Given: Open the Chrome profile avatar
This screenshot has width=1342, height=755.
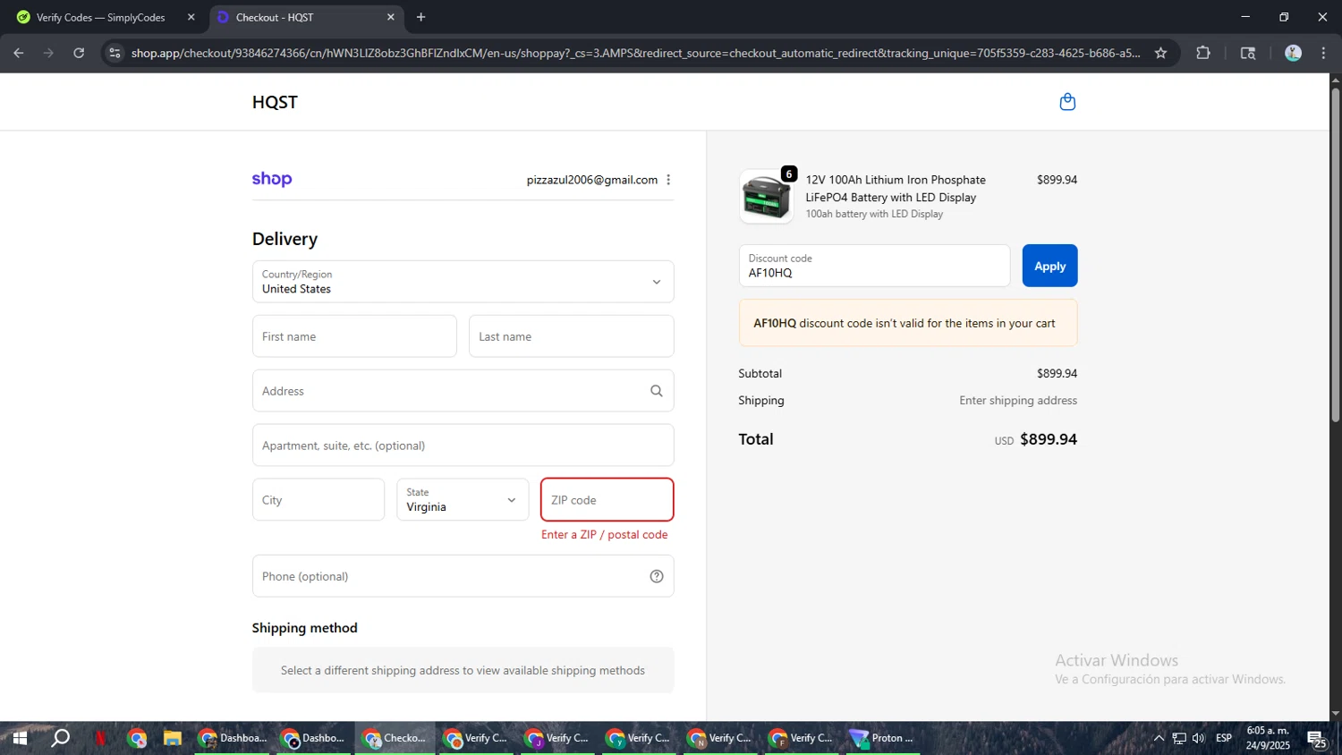Looking at the screenshot, I should coord(1293,53).
